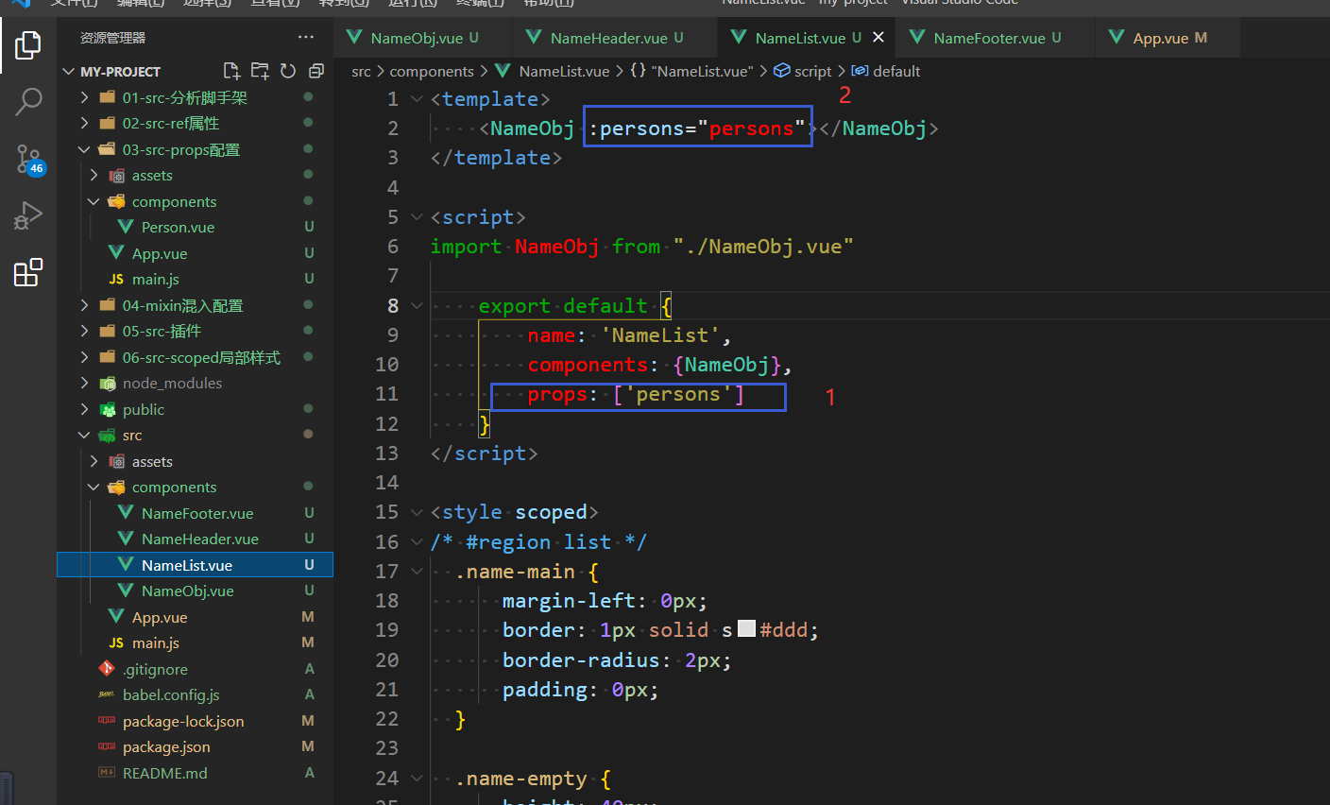This screenshot has width=1330, height=805.
Task: Open the Extensions view
Action: (x=28, y=272)
